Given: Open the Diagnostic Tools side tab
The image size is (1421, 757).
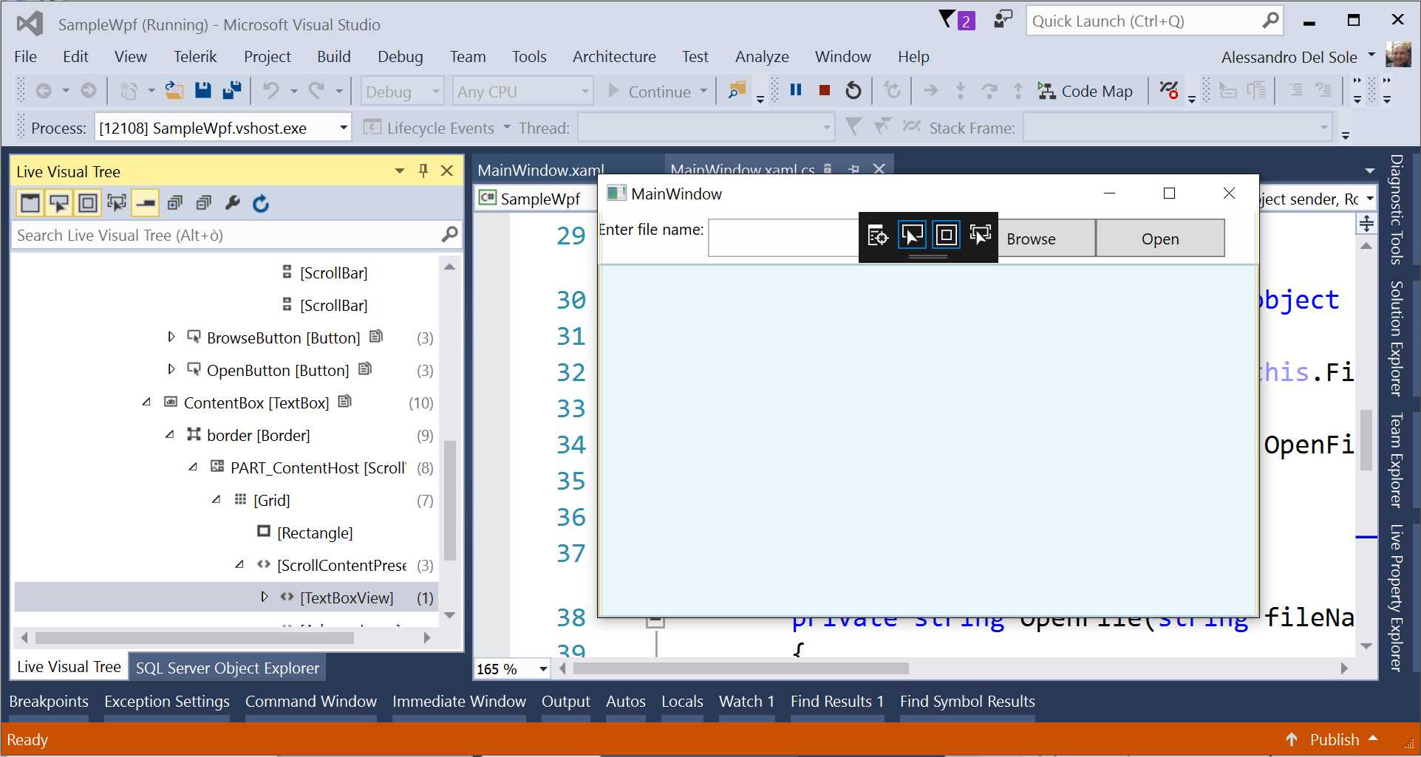Looking at the screenshot, I should point(1396,210).
